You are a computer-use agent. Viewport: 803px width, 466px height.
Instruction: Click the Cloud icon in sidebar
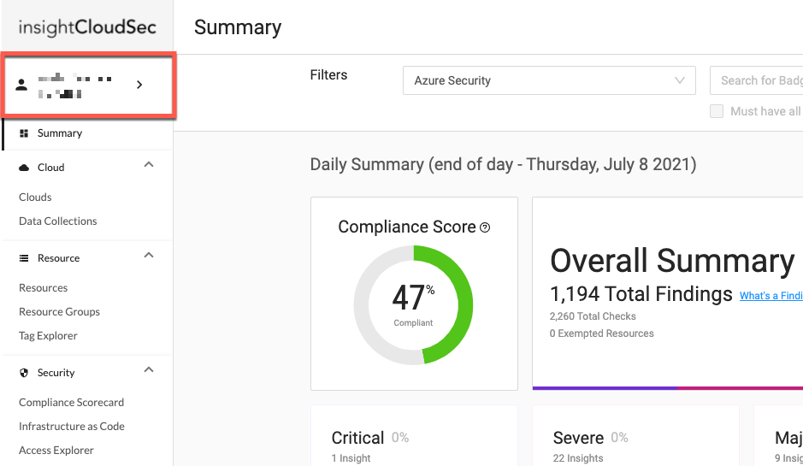[24, 168]
